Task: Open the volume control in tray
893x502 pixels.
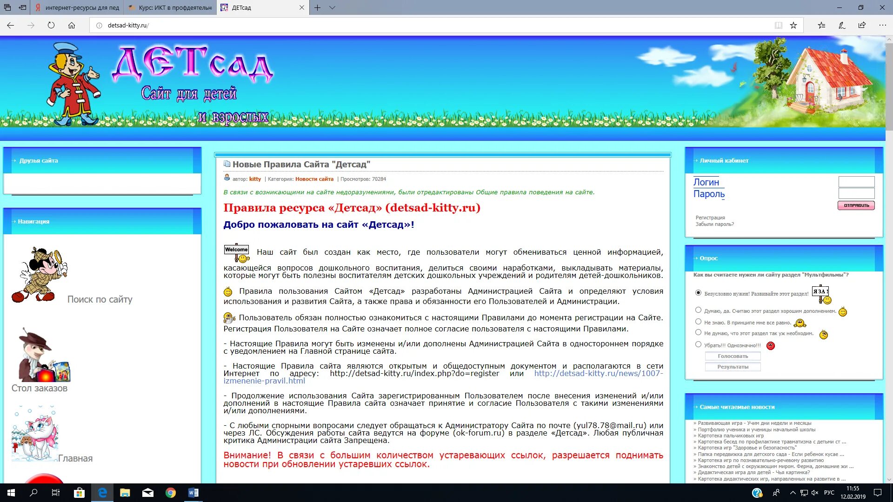Action: pyautogui.click(x=815, y=493)
